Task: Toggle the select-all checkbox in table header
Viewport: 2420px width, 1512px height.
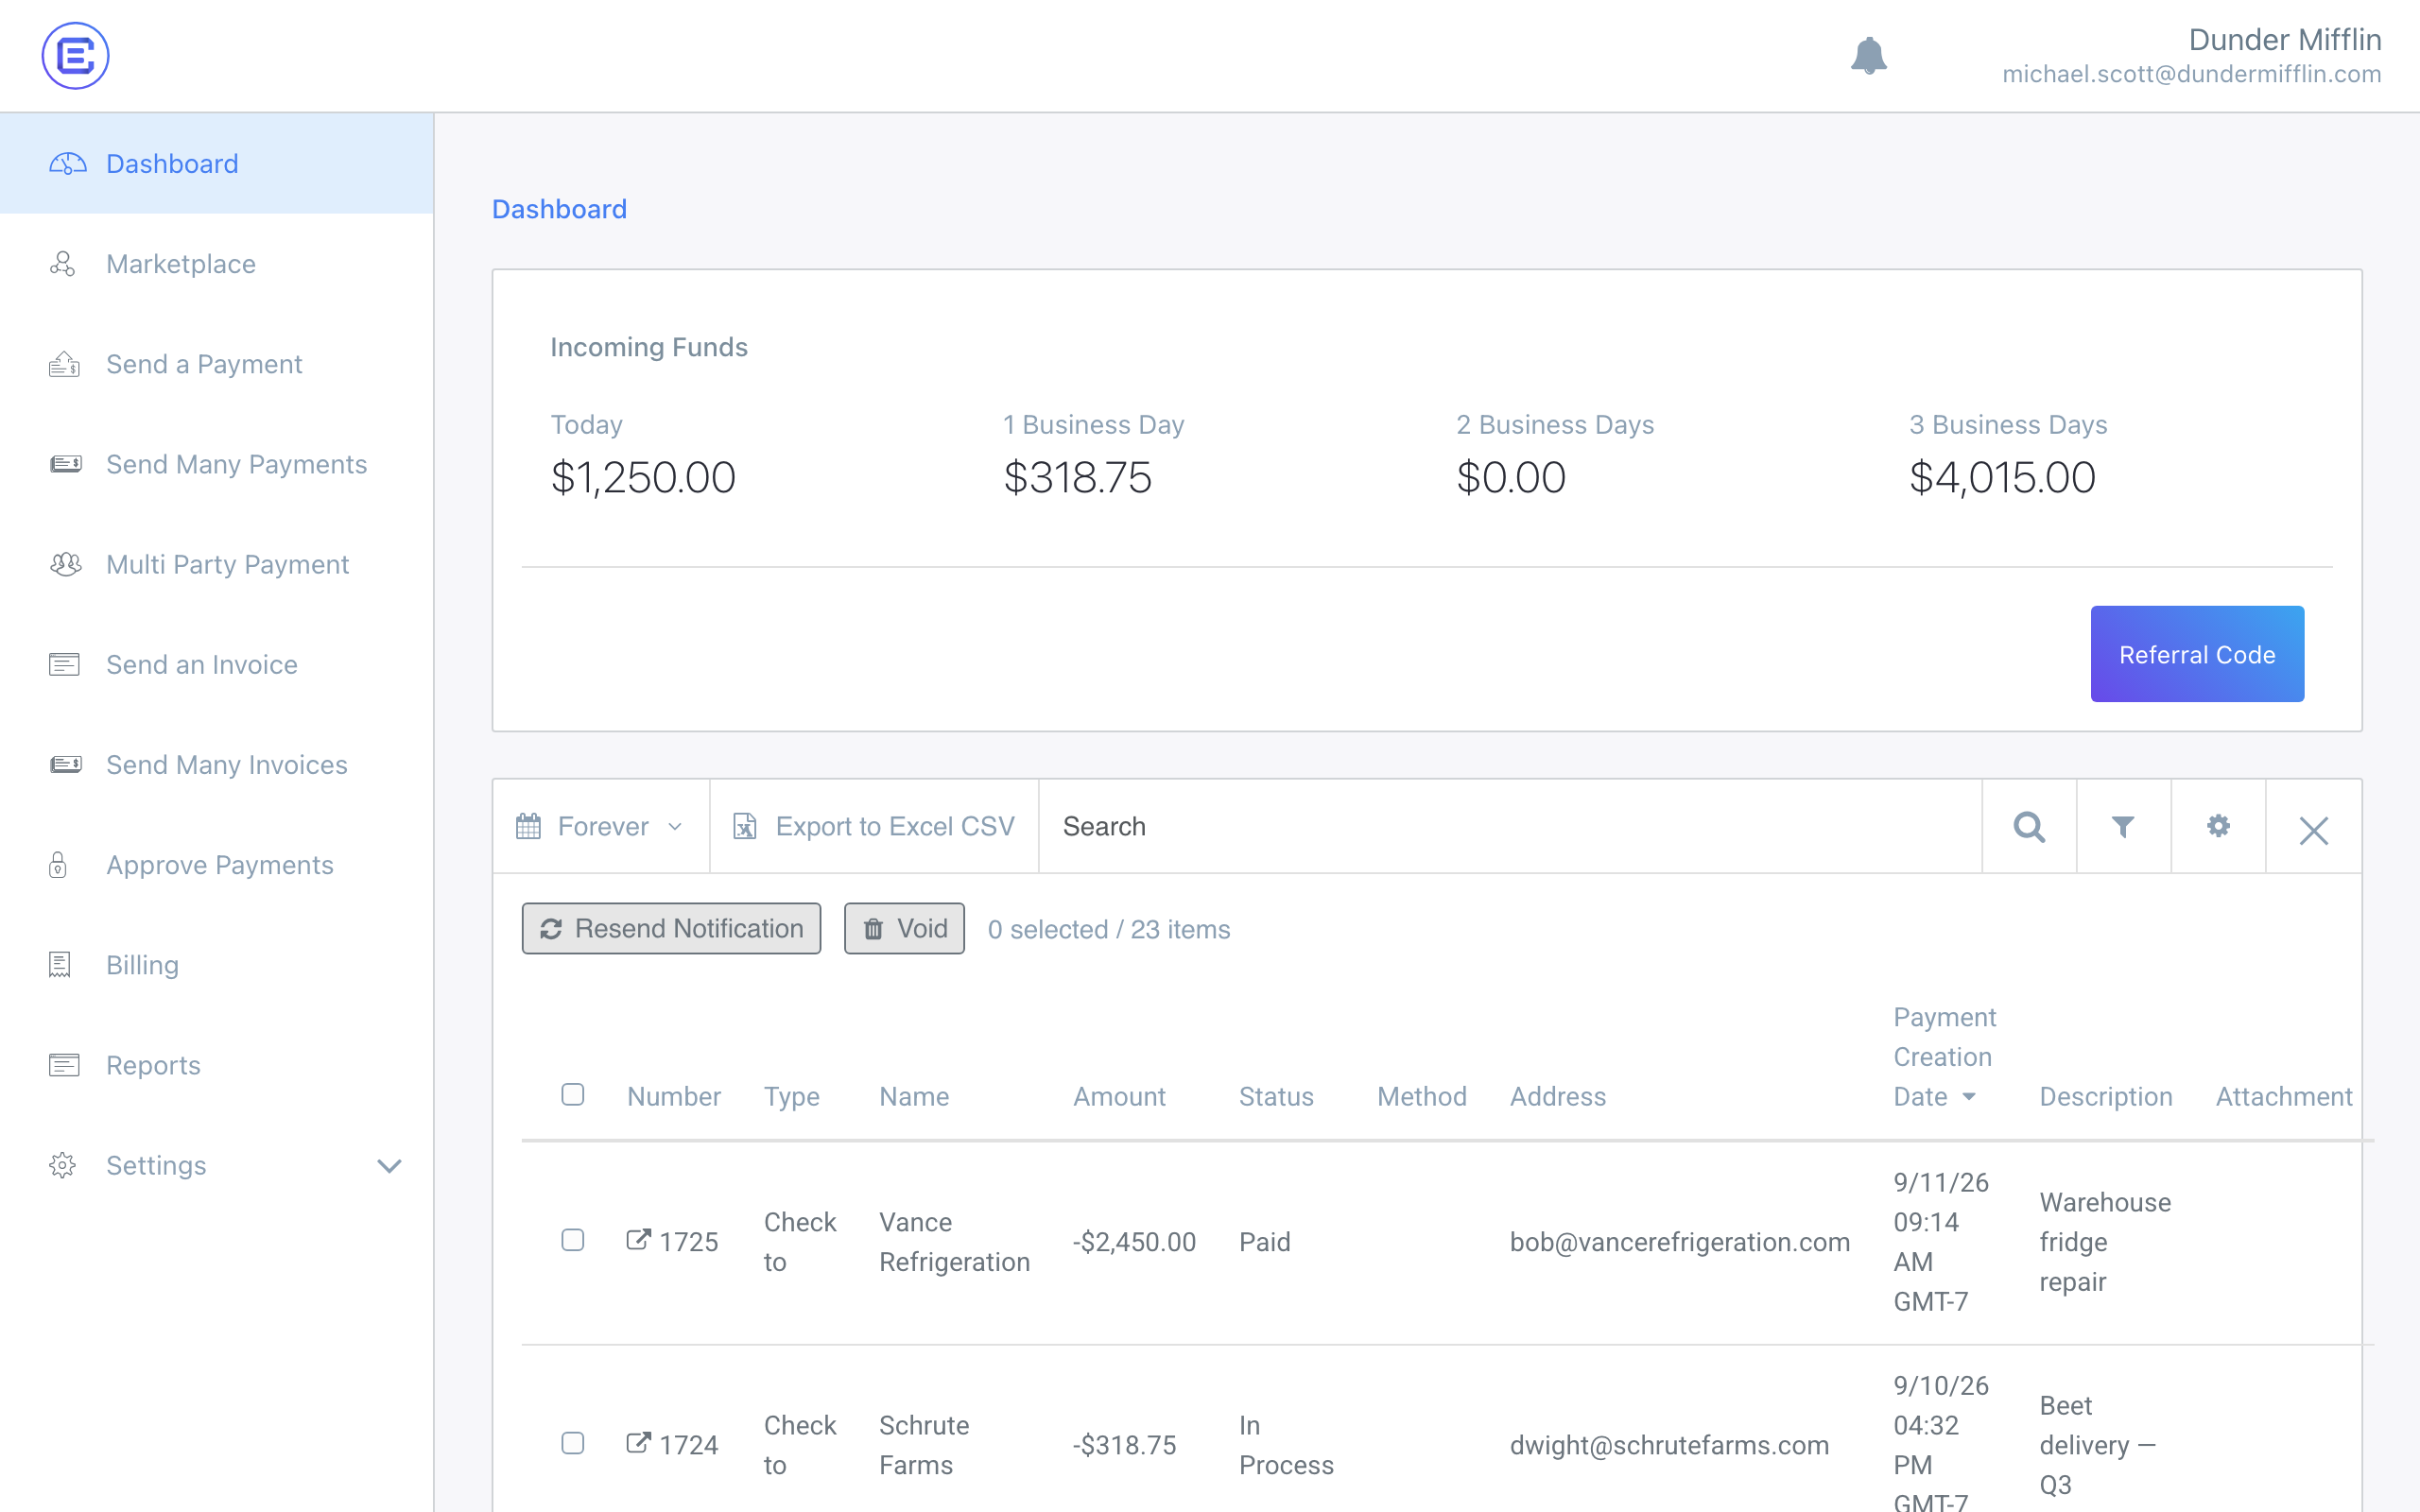Action: [573, 1094]
